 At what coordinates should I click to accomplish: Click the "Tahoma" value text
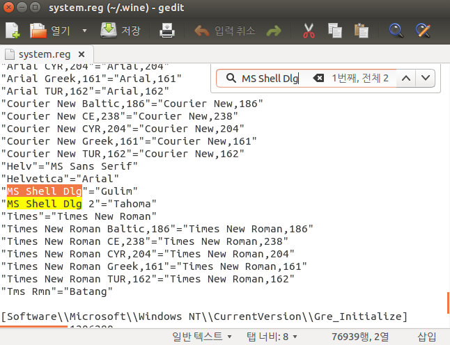point(132,204)
